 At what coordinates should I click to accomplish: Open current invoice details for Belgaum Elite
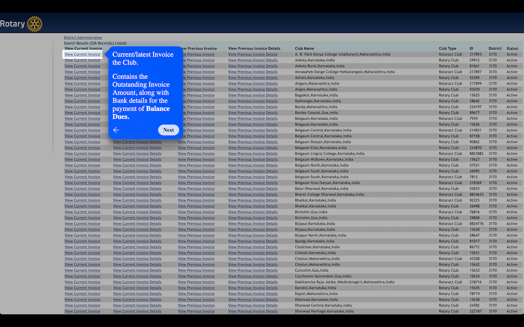coord(137,148)
